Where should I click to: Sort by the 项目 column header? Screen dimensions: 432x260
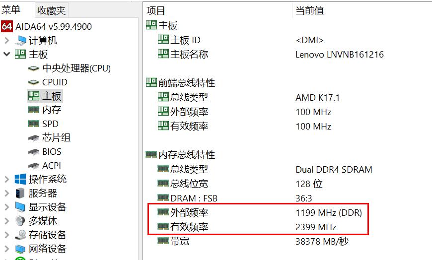157,10
